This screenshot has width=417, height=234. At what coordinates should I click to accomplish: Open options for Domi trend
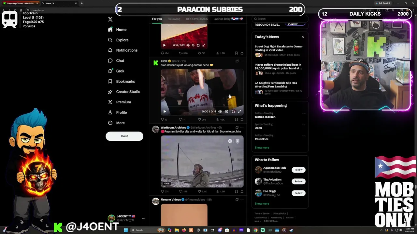[304, 125]
